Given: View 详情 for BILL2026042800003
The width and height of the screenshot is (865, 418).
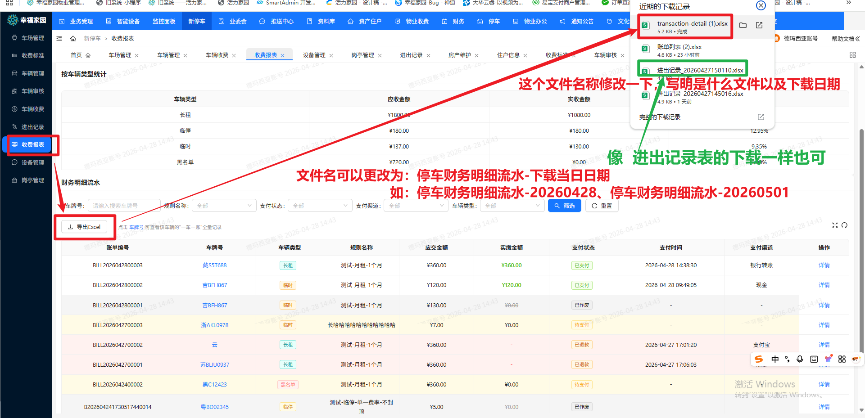Looking at the screenshot, I should (x=824, y=265).
